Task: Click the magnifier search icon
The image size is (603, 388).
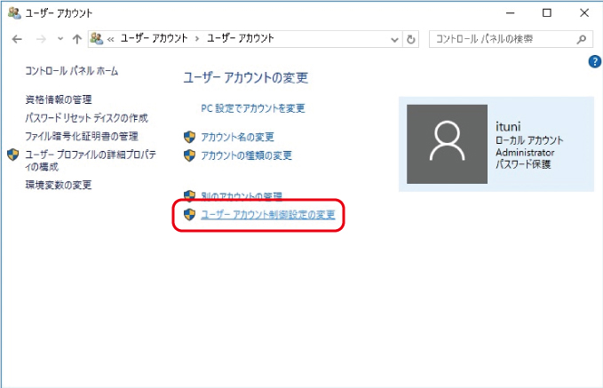Action: [582, 39]
